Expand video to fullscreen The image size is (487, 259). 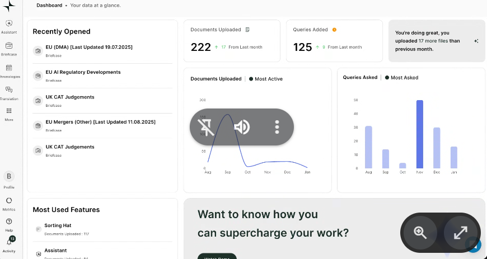coord(460,233)
